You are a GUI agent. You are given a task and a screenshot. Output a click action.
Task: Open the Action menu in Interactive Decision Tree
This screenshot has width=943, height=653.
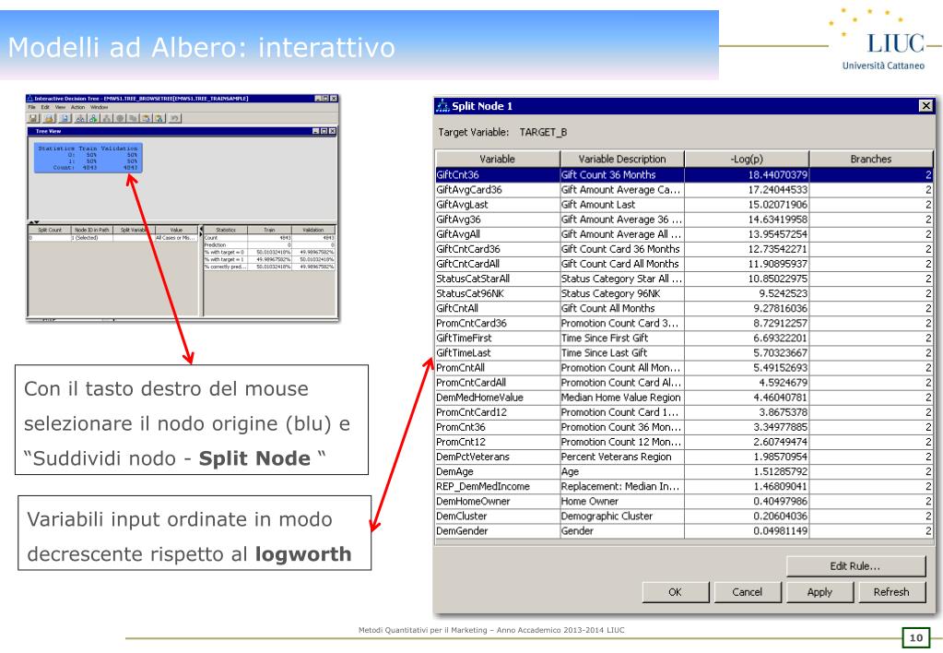pos(78,107)
